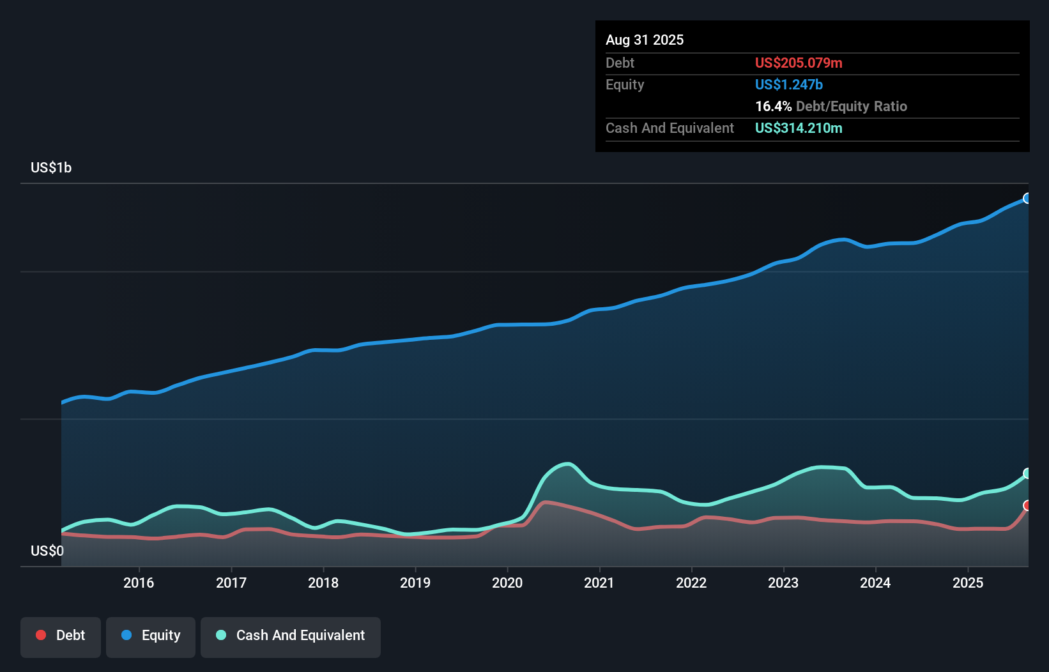Viewport: 1049px width, 672px height.
Task: Click the Equity row label in tooltip
Action: pyautogui.click(x=625, y=85)
